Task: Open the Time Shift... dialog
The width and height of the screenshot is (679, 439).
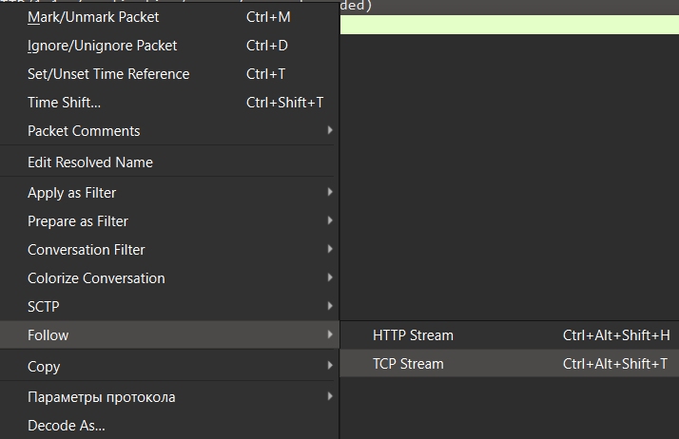Action: pyautogui.click(x=64, y=103)
